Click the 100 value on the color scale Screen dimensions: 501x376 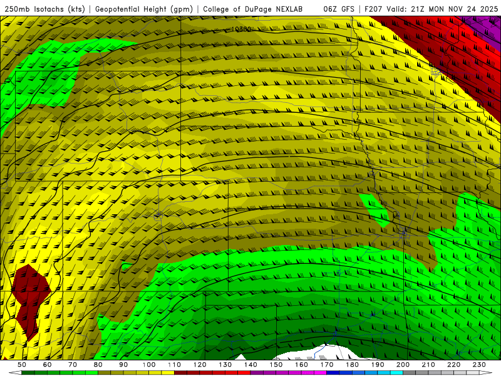pyautogui.click(x=149, y=365)
